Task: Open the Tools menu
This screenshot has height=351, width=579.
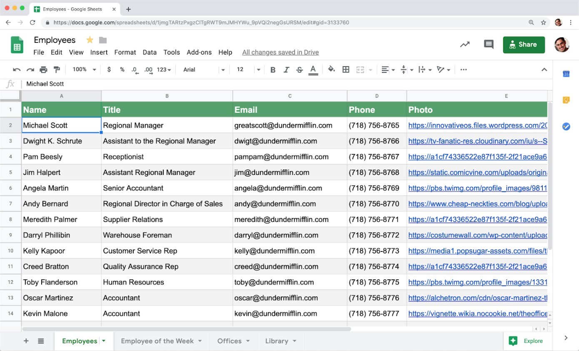Action: pyautogui.click(x=172, y=52)
